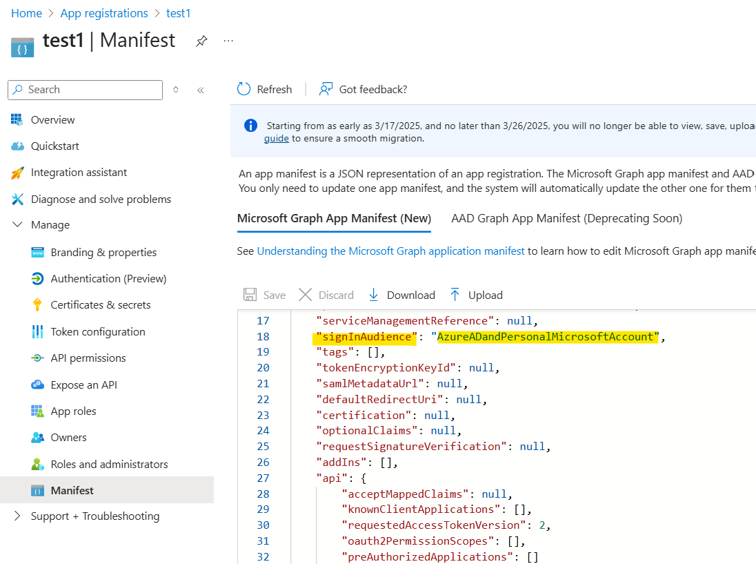Click the Refresh circular arrow icon

coord(244,89)
